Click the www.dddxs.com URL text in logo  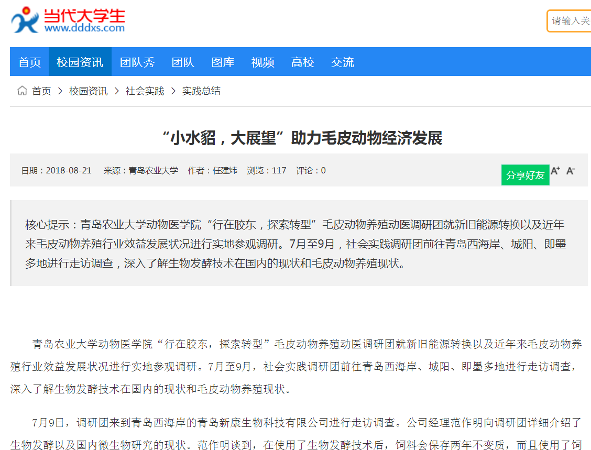click(84, 28)
